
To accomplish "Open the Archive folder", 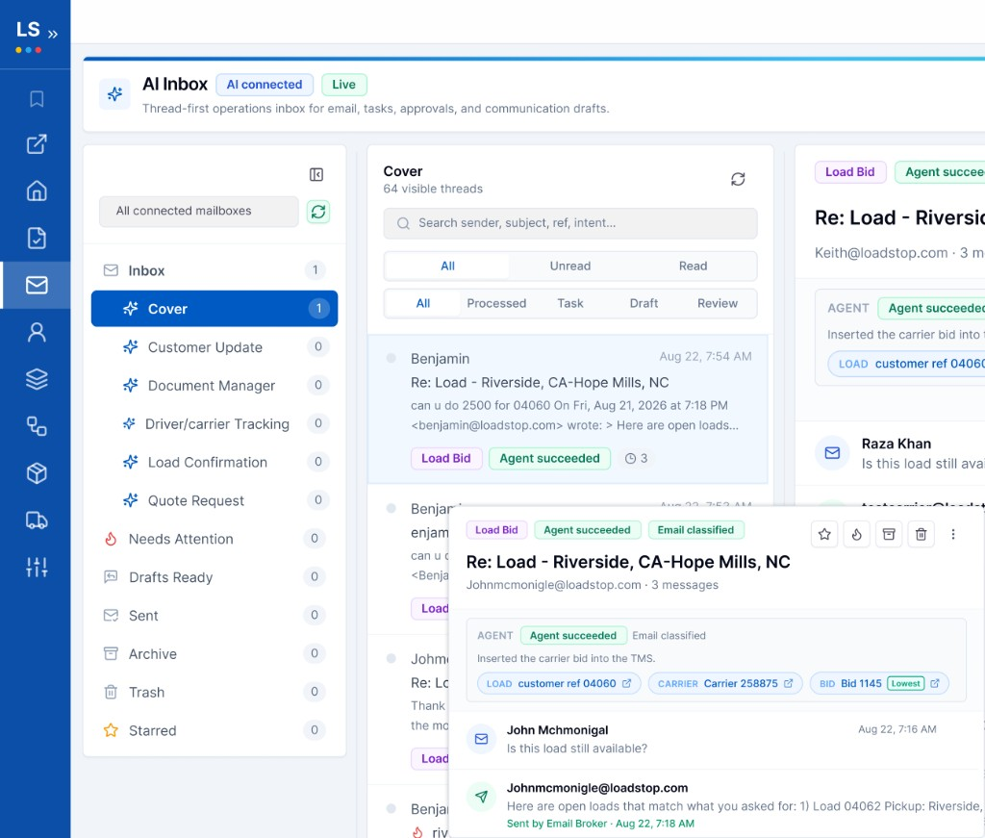I will 215,653.
